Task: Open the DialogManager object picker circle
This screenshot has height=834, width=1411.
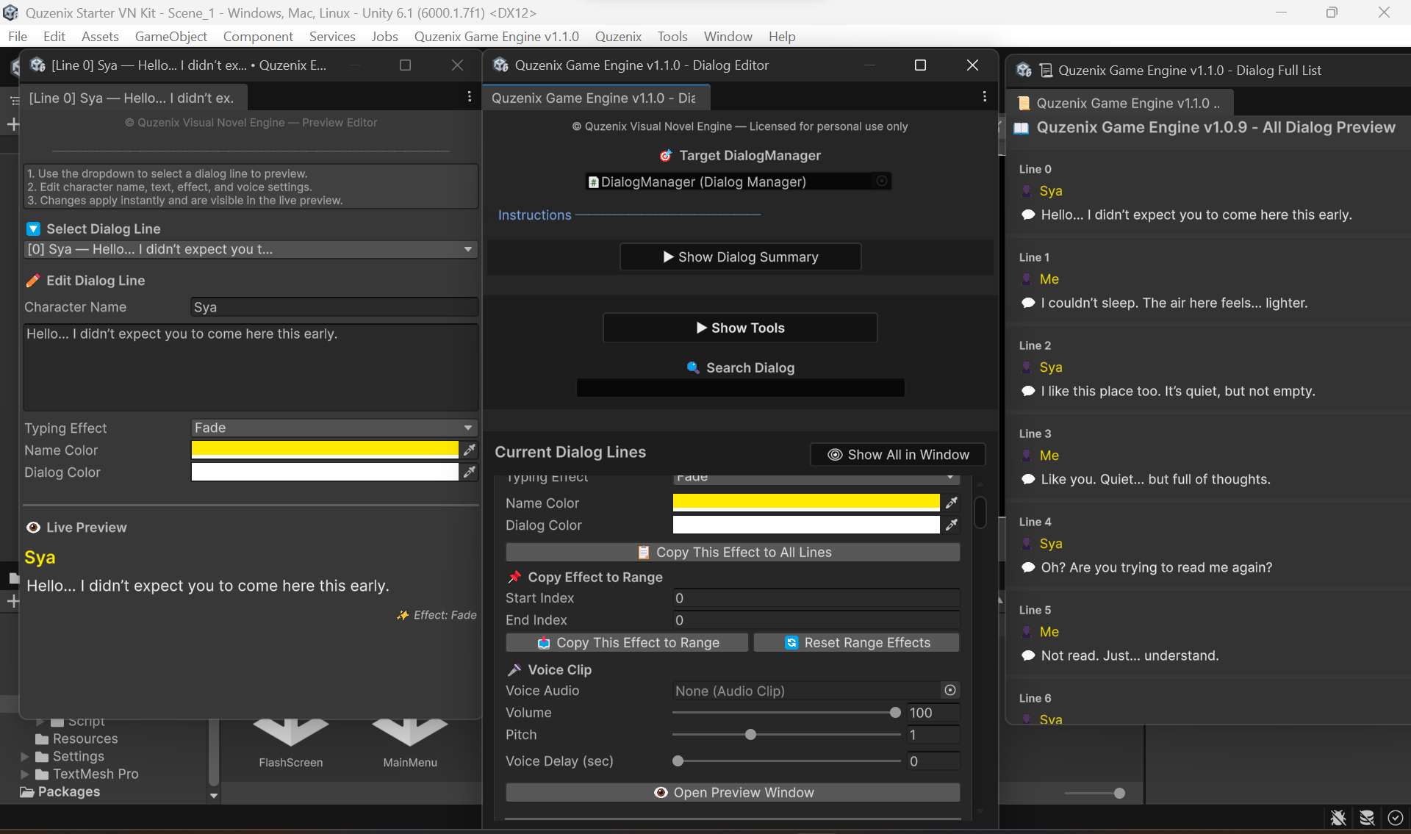Action: (x=882, y=181)
